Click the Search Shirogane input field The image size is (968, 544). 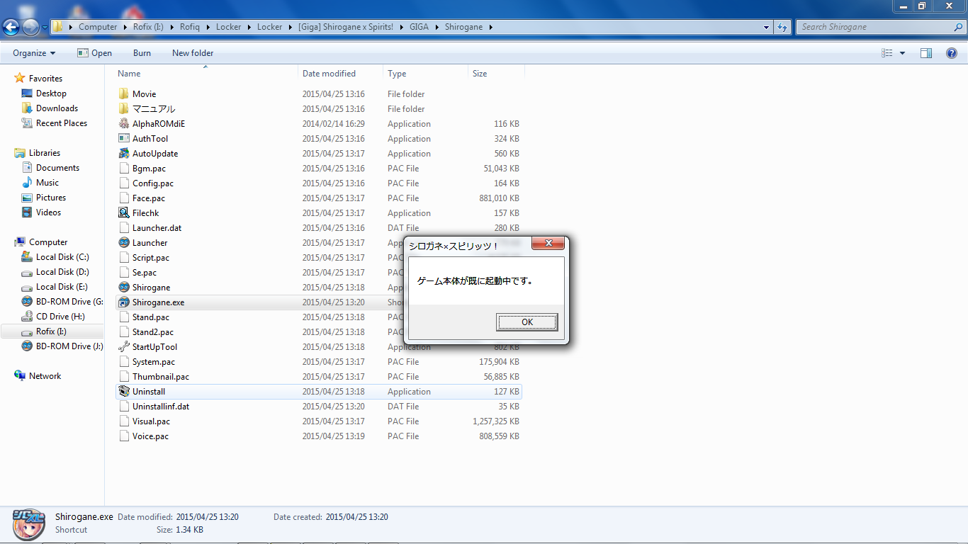tap(875, 27)
